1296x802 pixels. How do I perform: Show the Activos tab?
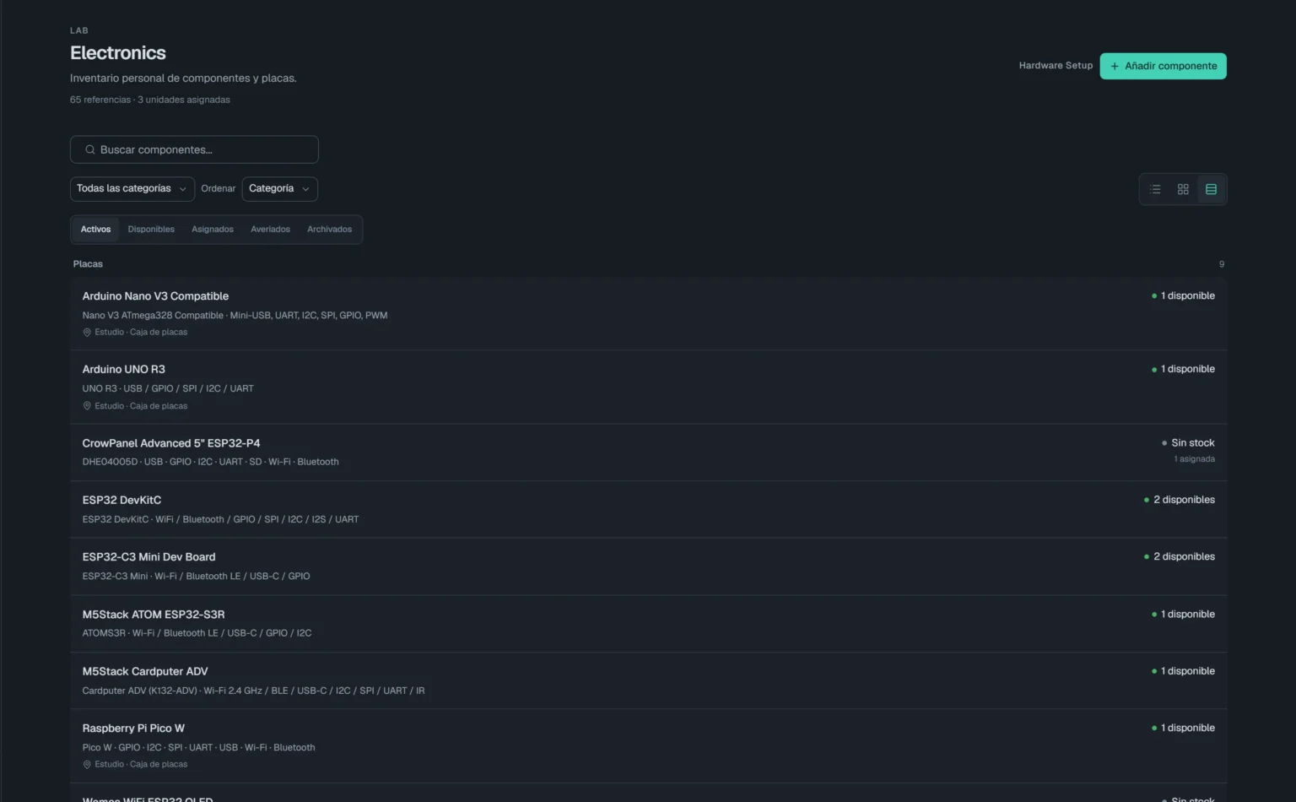tap(96, 230)
